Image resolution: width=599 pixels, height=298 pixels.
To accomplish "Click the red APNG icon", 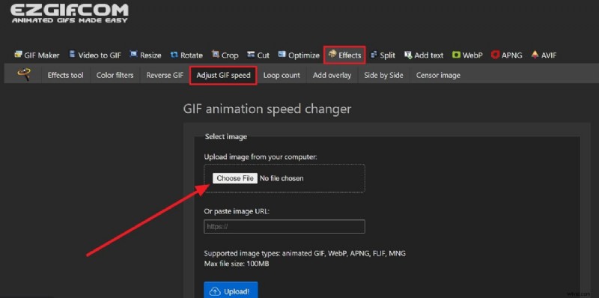I will pyautogui.click(x=496, y=55).
